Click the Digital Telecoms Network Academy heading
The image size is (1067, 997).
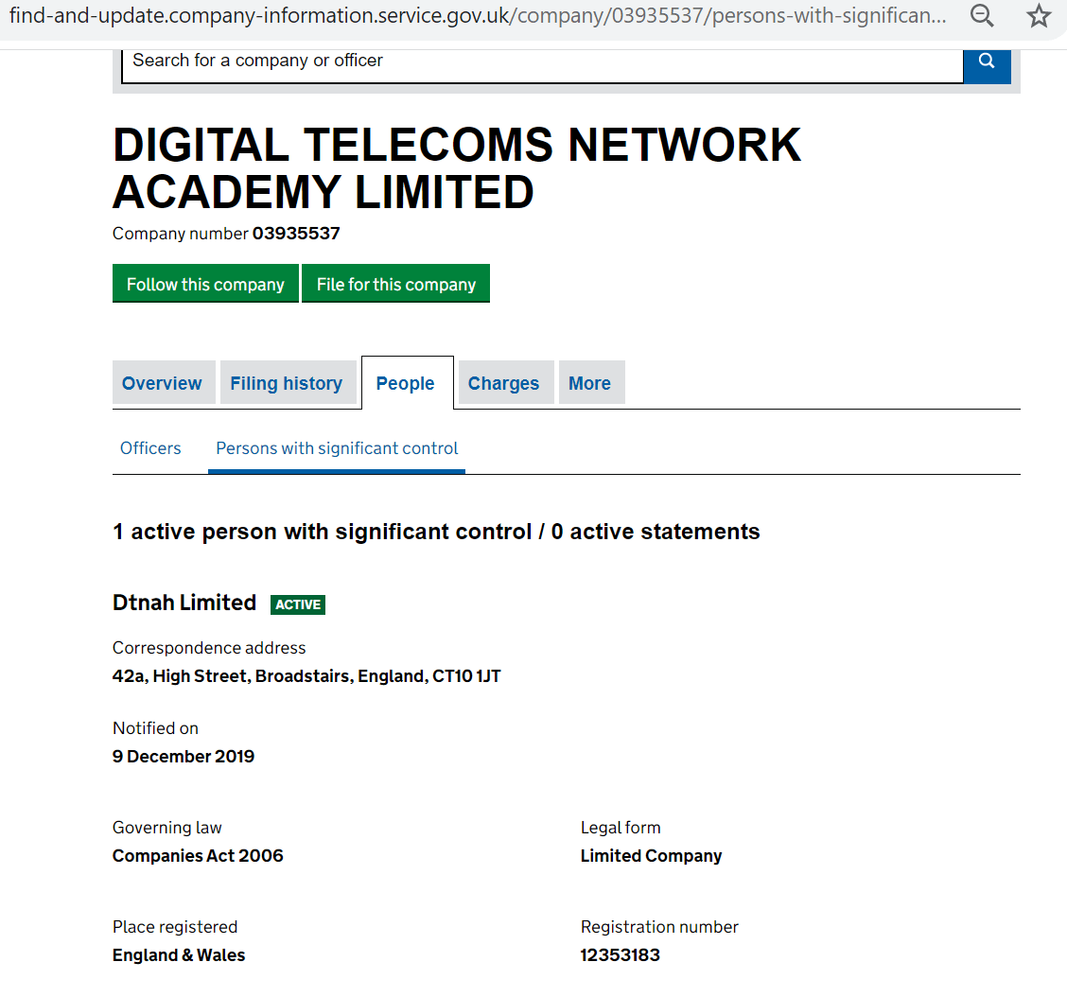(457, 168)
